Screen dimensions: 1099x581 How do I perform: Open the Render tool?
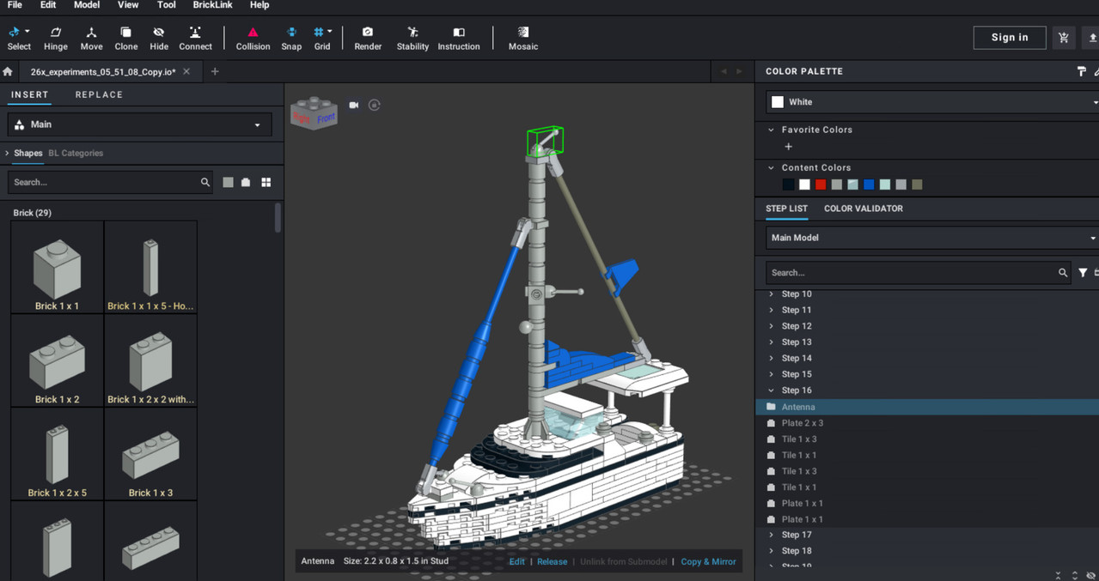(x=368, y=39)
